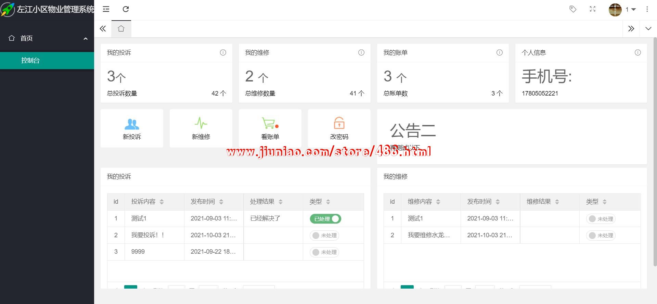Click the sidebar collapse menu icon
Screen dimensions: 657x304
coord(106,9)
